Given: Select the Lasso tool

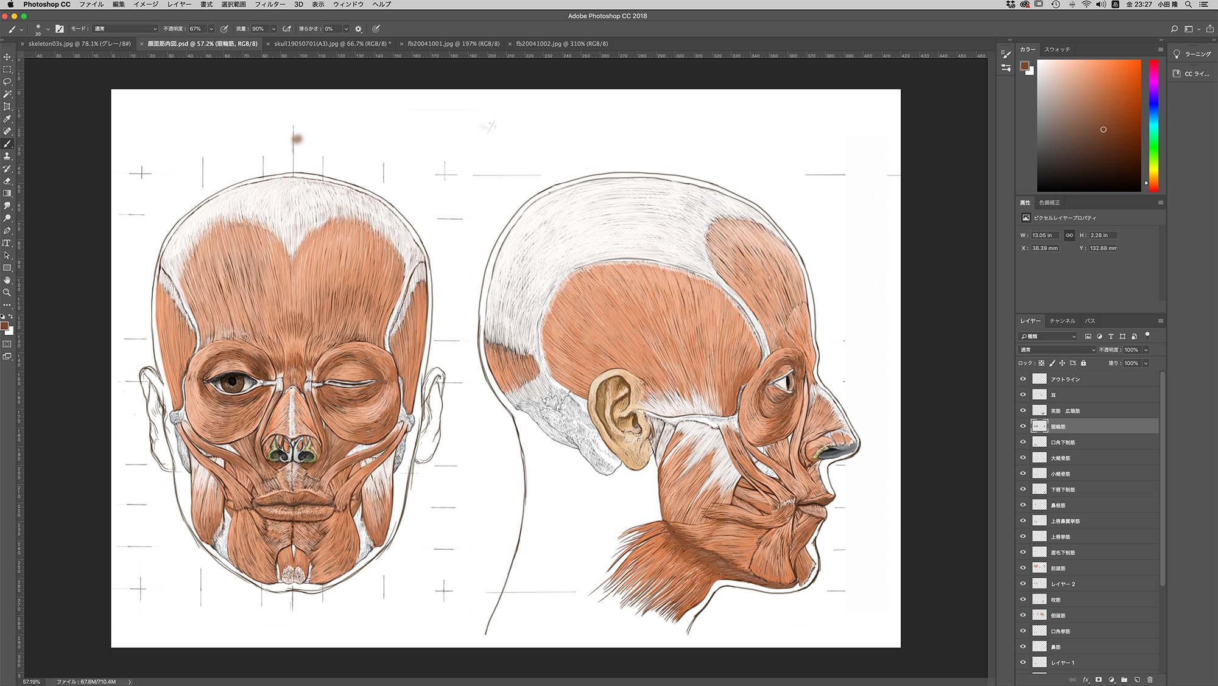Looking at the screenshot, I should coord(7,82).
